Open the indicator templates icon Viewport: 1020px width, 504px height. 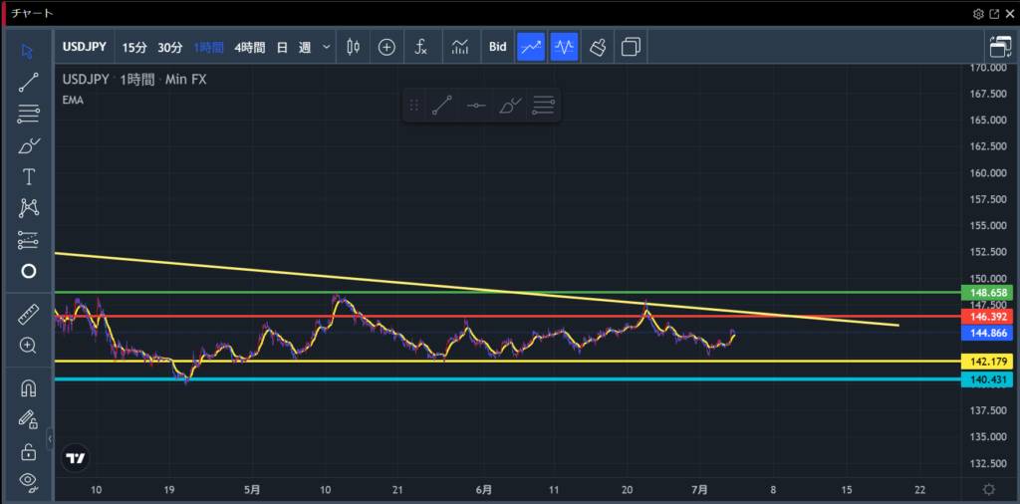pos(460,47)
